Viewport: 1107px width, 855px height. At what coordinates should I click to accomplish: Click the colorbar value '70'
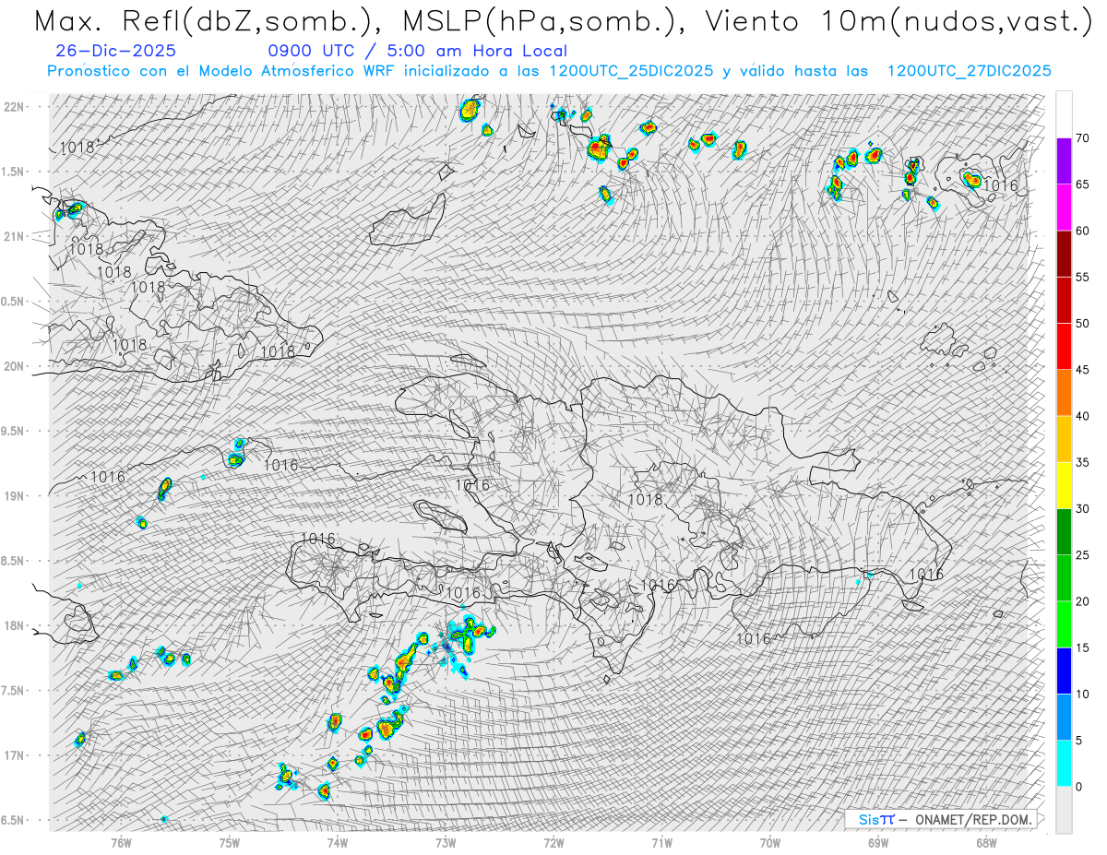coord(1082,138)
